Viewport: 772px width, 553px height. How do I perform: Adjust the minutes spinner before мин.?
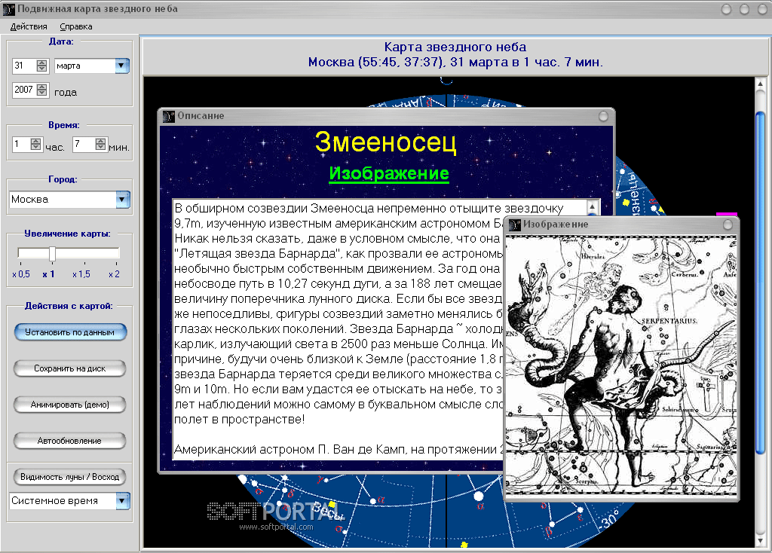(101, 144)
